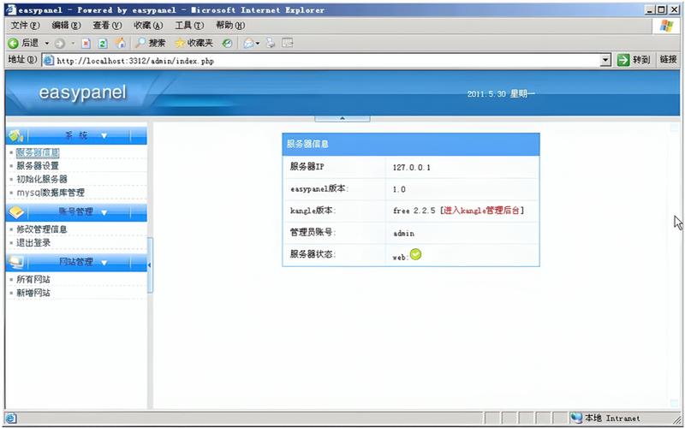Collapse the 系统 sidebar section
The height and width of the screenshot is (428, 685).
point(104,136)
